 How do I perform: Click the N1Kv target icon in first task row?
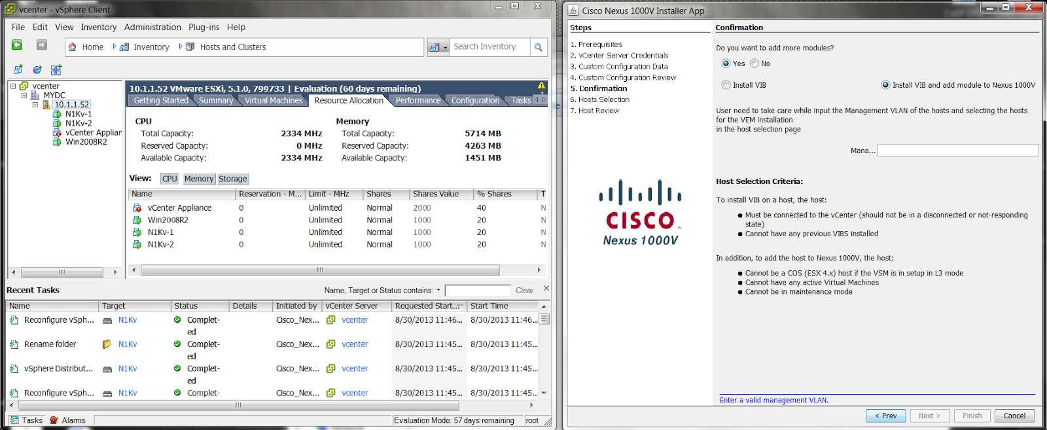(x=107, y=320)
